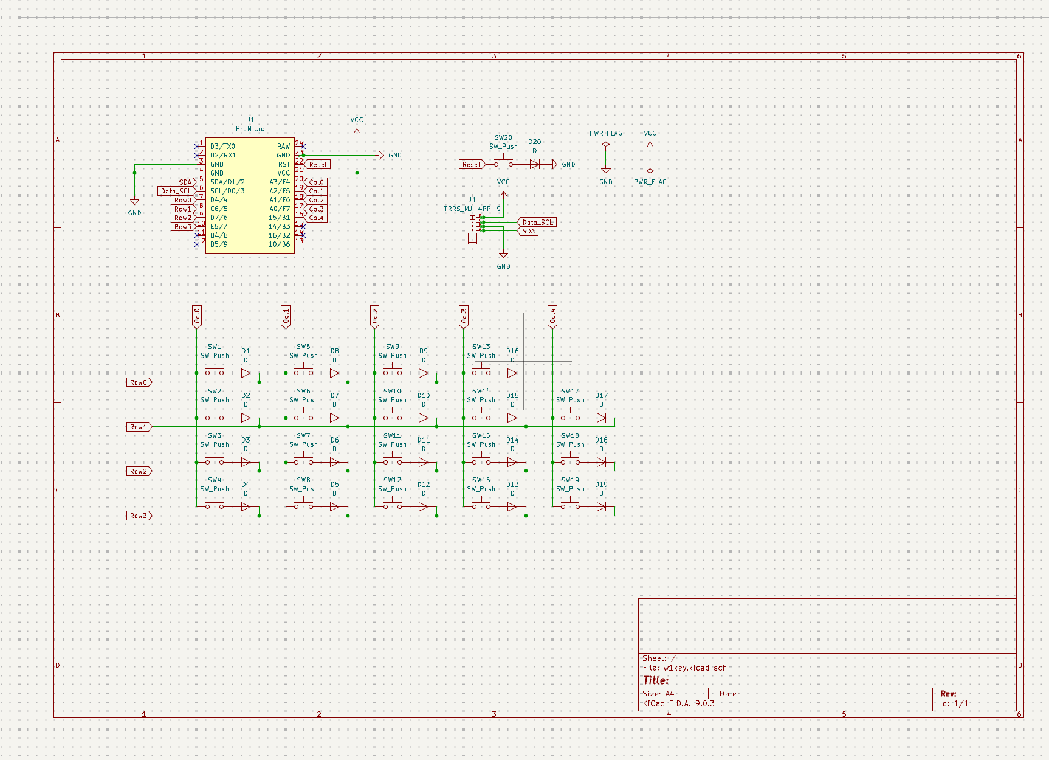Select the D20 diode near the reset switch
Viewport: 1049px width, 760px height.
pos(534,164)
